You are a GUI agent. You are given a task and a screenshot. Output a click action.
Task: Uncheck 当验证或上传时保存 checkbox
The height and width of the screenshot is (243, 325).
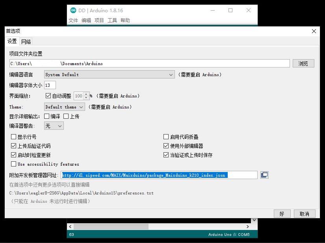(166, 155)
